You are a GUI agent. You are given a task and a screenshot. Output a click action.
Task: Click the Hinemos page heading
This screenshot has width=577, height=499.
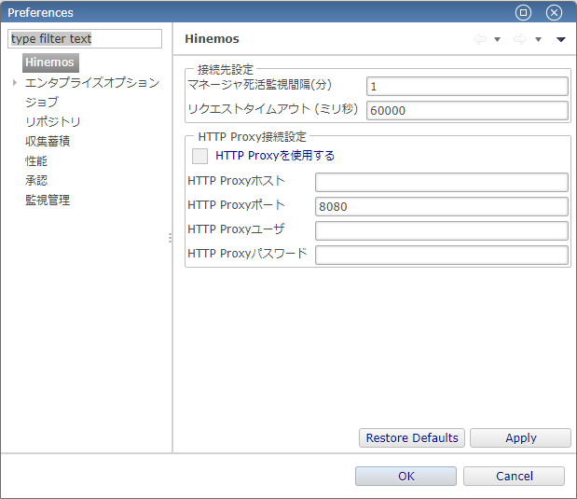212,38
